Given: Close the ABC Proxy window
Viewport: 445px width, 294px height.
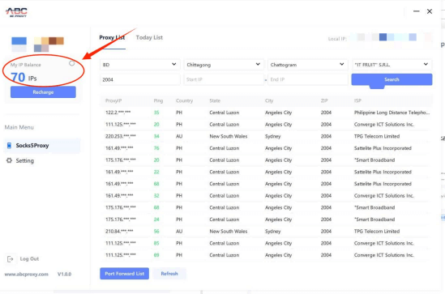Looking at the screenshot, I should [430, 11].
